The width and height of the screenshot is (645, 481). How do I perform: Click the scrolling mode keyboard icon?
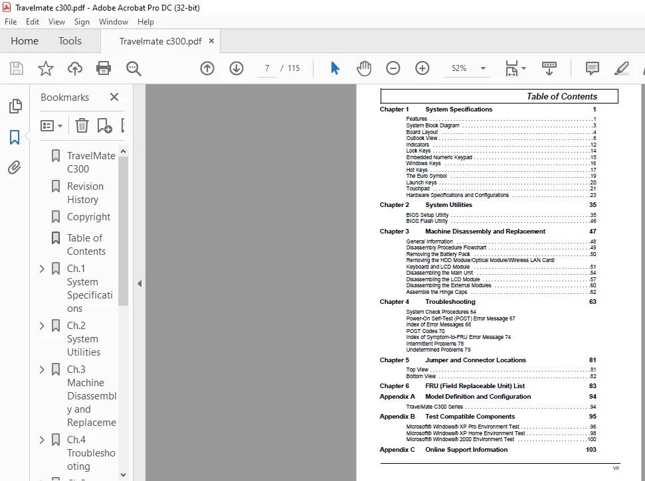(x=549, y=68)
